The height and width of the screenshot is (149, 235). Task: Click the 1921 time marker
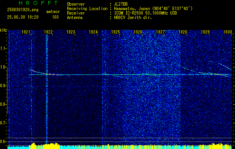[x=26, y=32]
